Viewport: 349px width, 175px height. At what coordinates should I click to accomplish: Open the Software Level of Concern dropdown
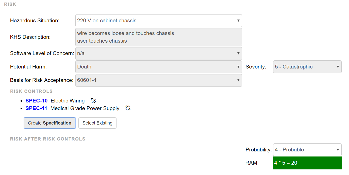(x=159, y=53)
